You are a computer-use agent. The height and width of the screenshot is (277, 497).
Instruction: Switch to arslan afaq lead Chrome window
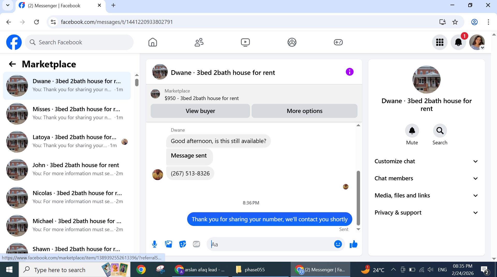click(x=200, y=269)
